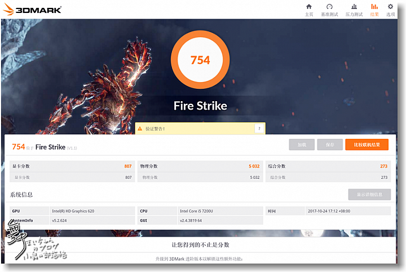Click the 验证警告 warning triangle icon
Image resolution: width=406 pixels, height=272 pixels.
pos(140,129)
